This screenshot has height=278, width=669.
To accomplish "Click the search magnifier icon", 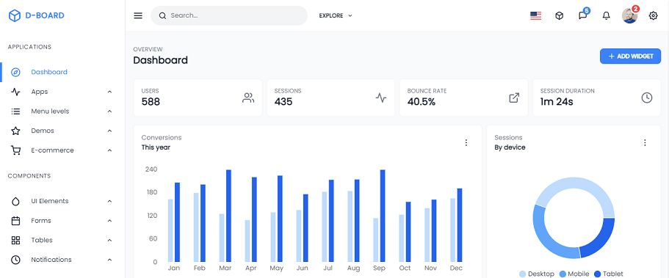I will (162, 16).
